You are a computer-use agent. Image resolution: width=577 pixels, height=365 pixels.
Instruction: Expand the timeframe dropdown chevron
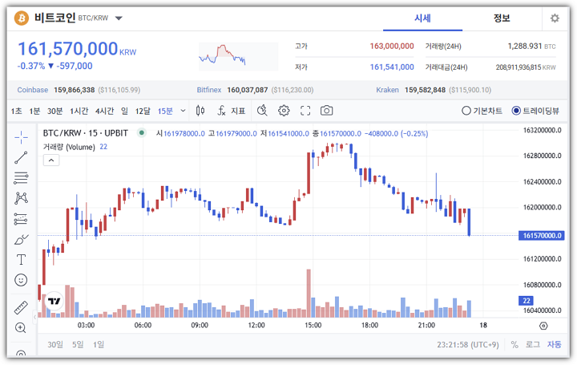(x=183, y=111)
